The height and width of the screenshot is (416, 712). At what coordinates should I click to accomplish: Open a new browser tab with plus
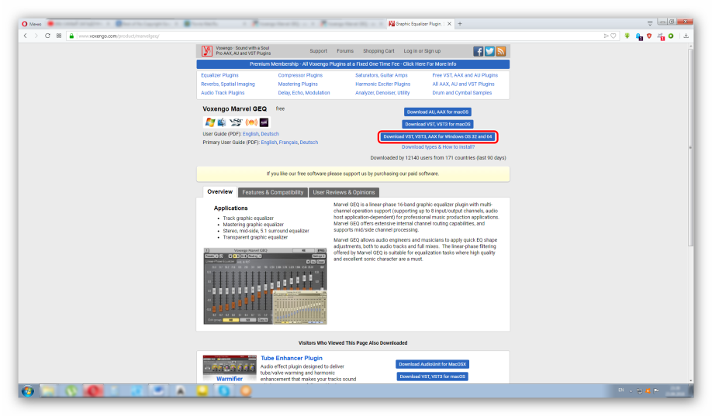pos(460,23)
